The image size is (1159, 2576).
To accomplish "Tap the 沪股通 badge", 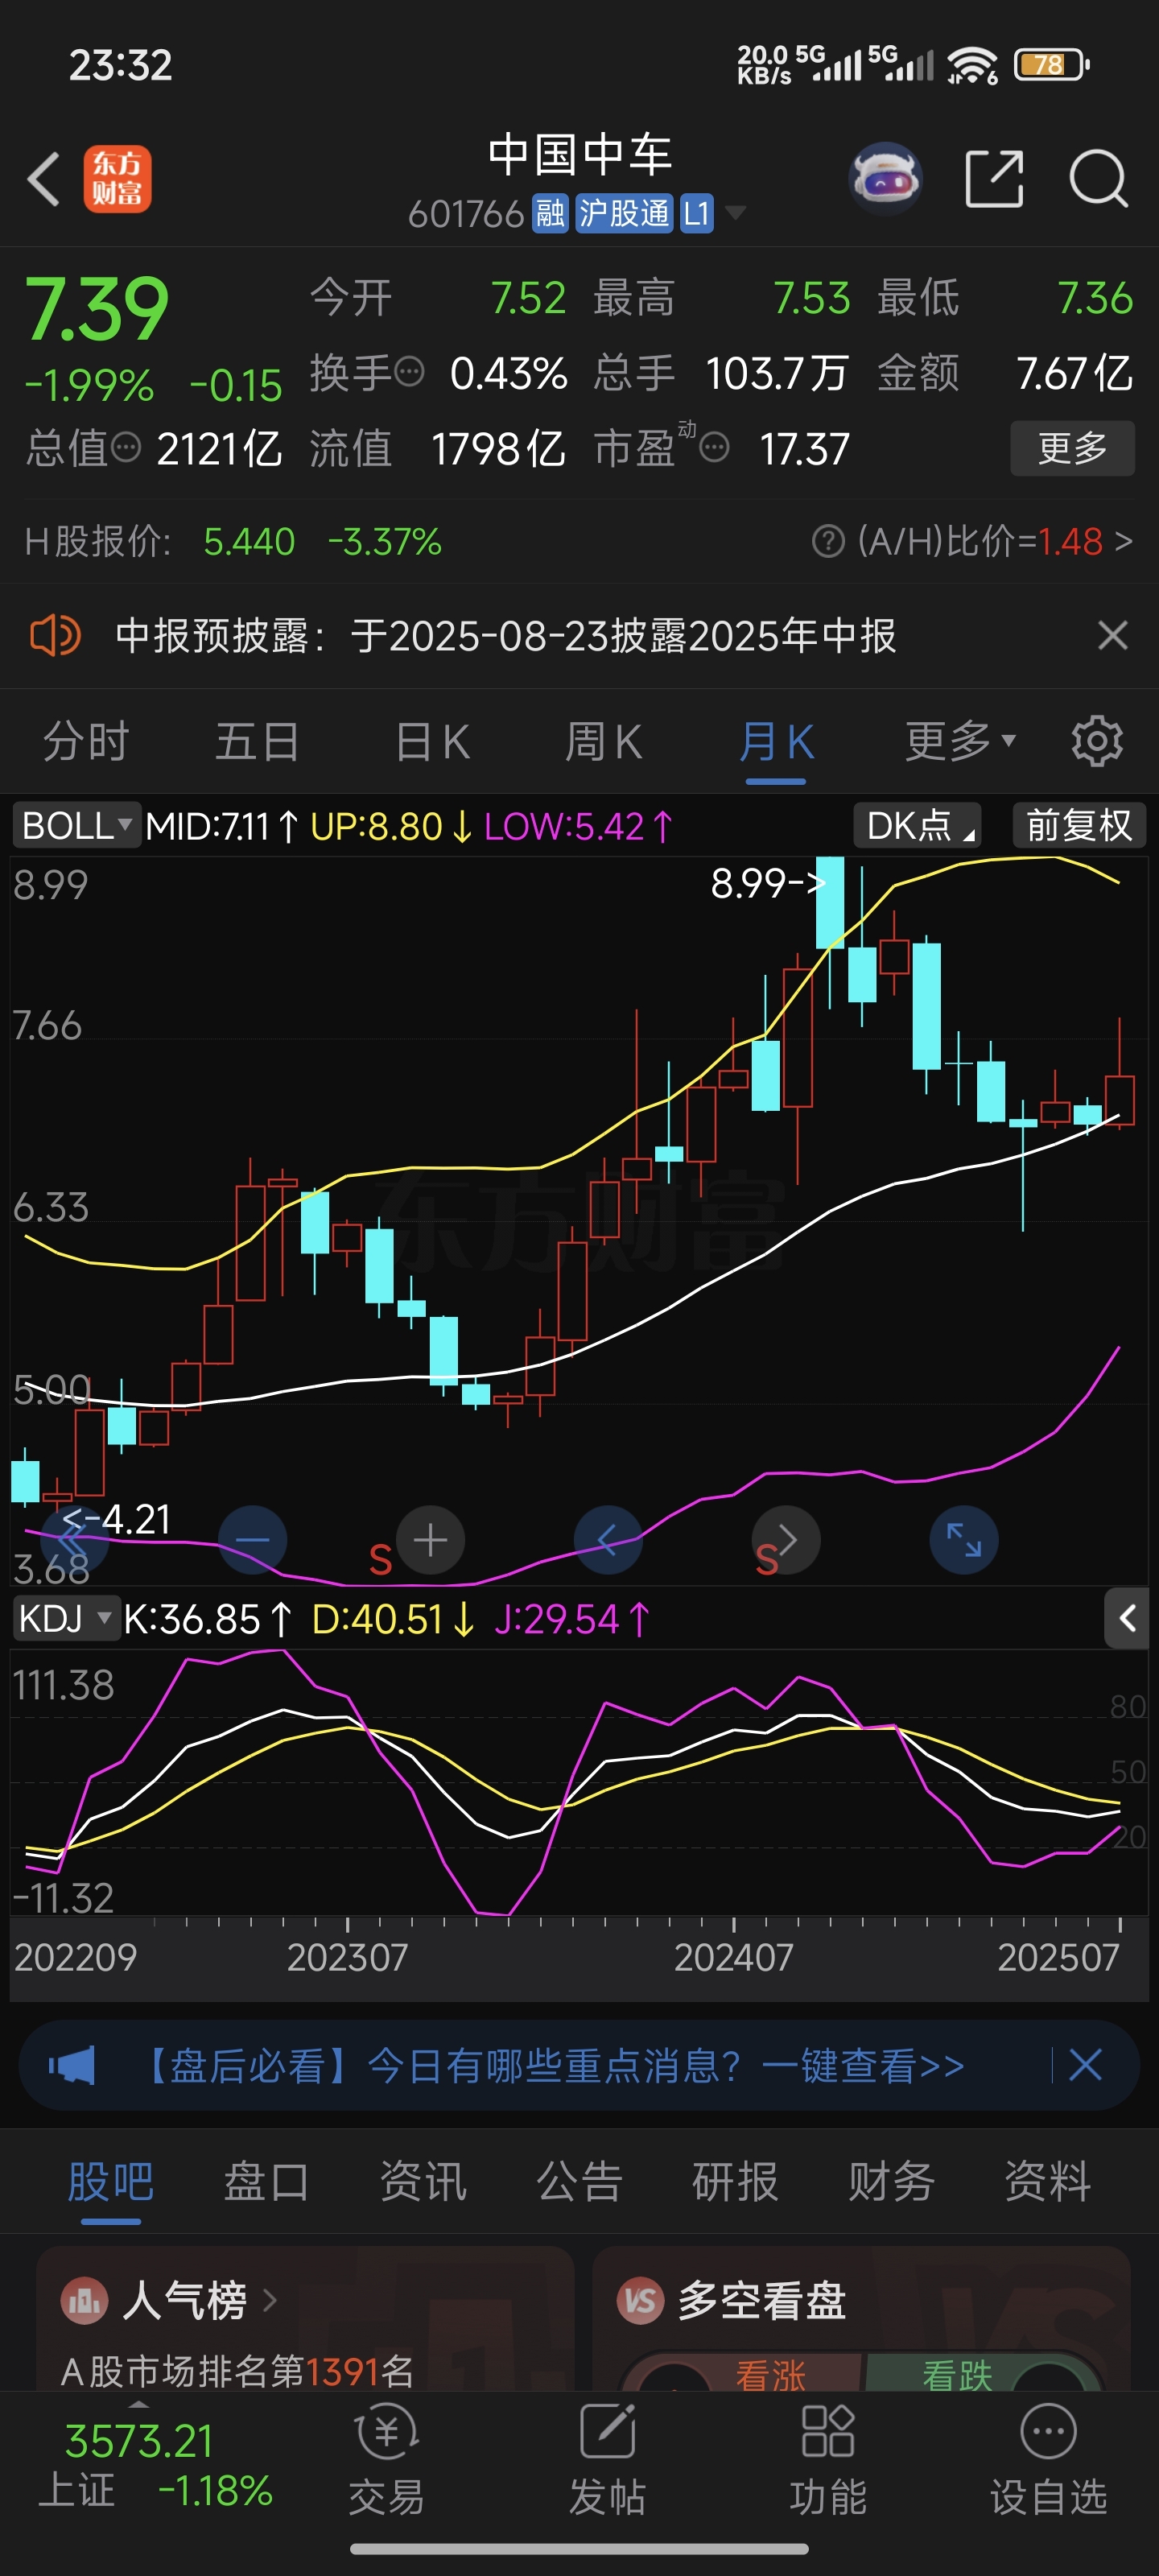I will pos(624,213).
